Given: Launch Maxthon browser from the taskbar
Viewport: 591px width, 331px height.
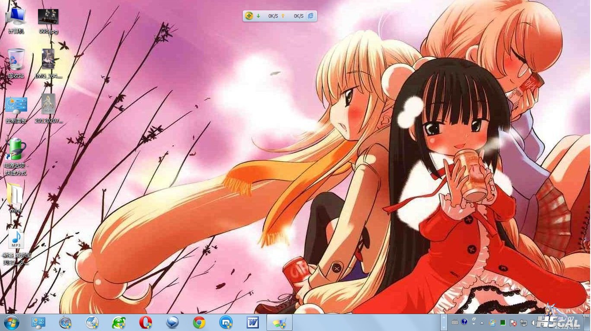Looking at the screenshot, I should pyautogui.click(x=226, y=322).
